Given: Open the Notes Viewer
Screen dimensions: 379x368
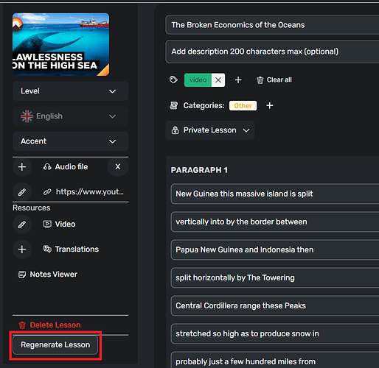Looking at the screenshot, I should (48, 275).
